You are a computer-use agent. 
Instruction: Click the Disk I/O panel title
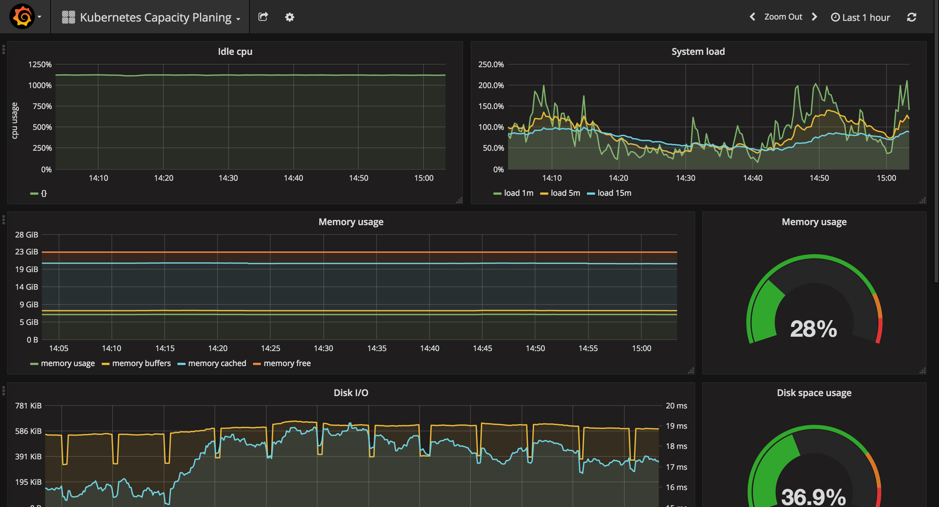tap(351, 392)
